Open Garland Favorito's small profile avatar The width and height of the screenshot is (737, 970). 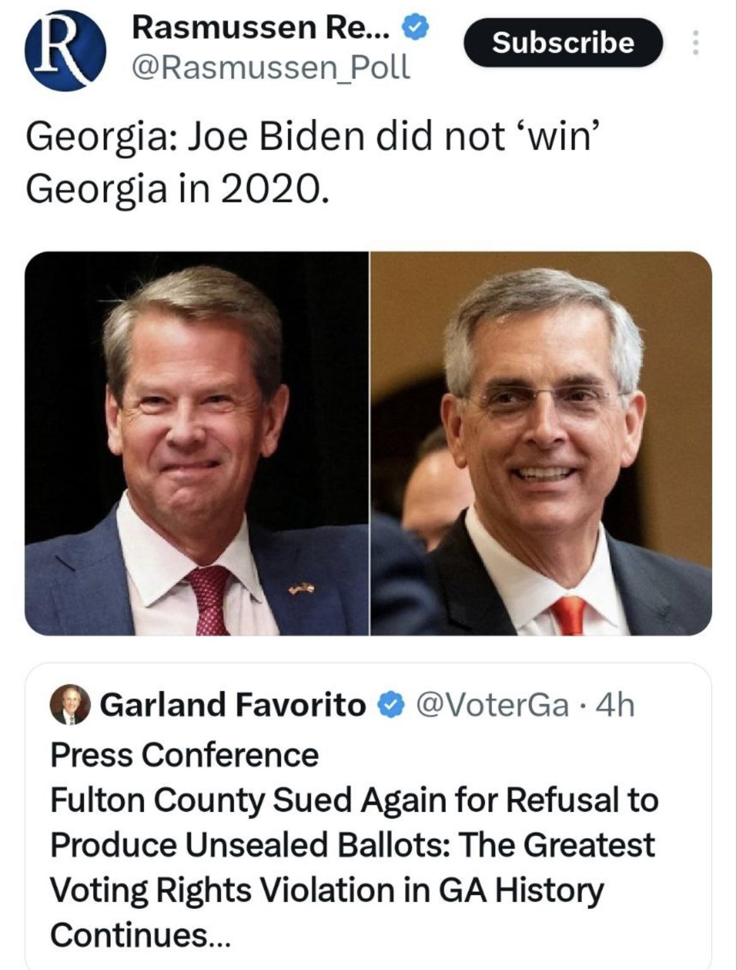[x=71, y=704]
